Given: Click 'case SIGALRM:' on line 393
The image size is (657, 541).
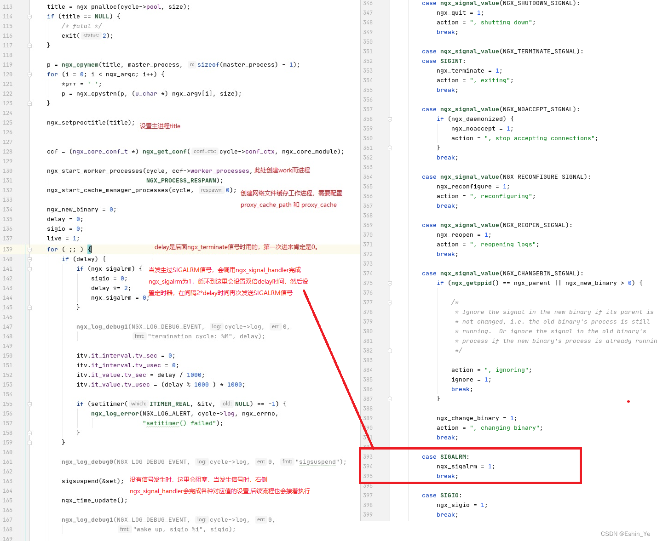Looking at the screenshot, I should point(446,457).
